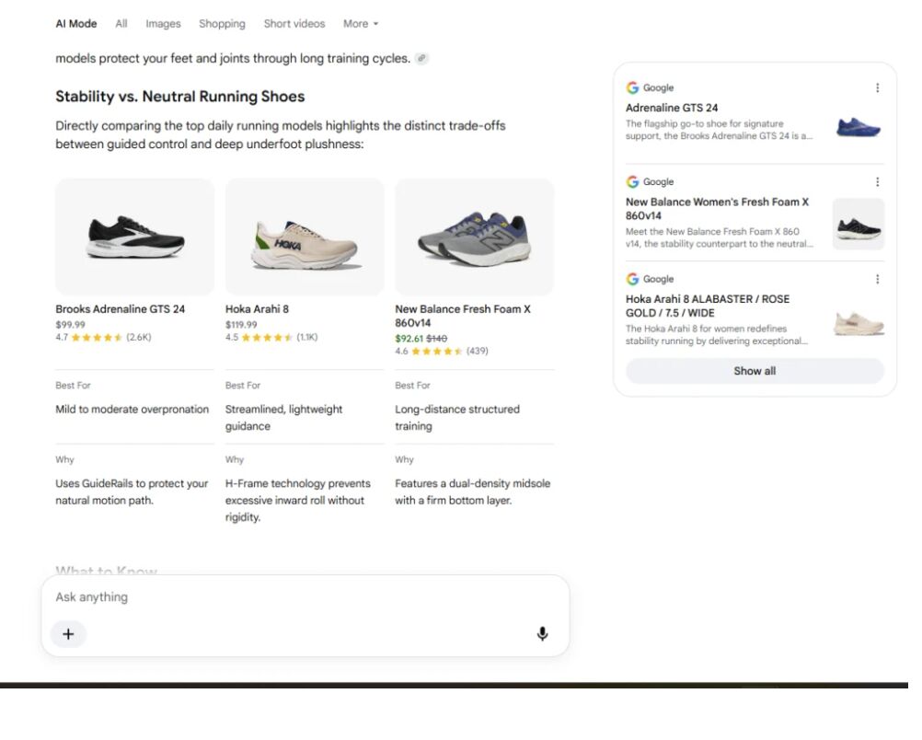This screenshot has width=922, height=740.
Task: Open New Balance Fresh Foam X 860v14 product title
Action: click(463, 316)
